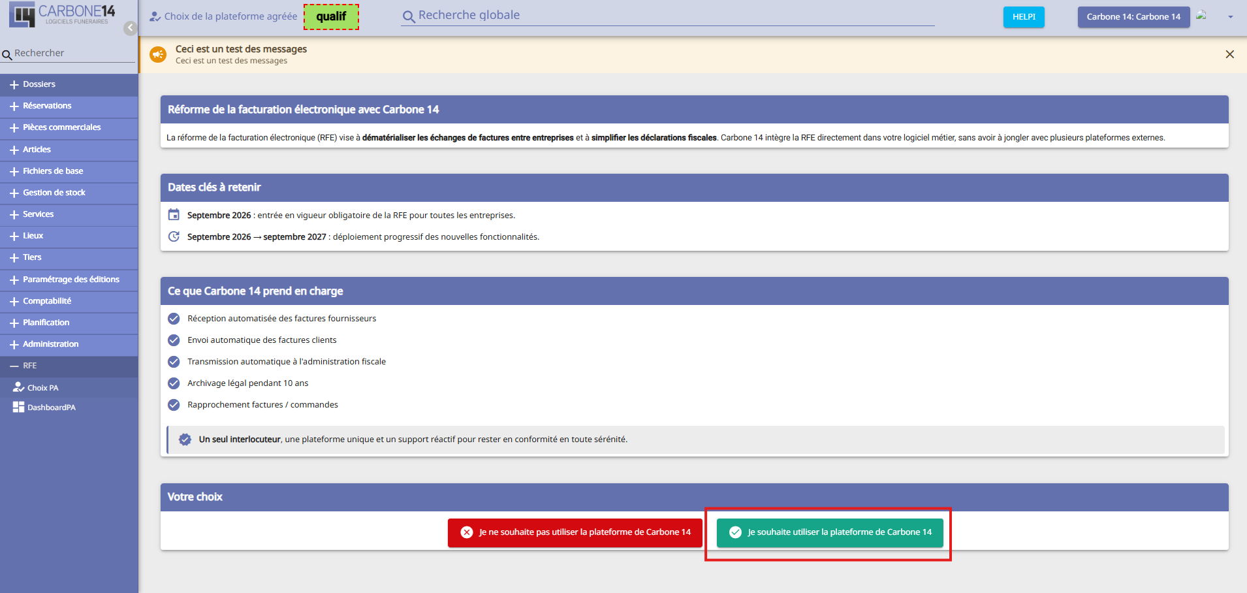
Task: Expand the Fichiers de base menu
Action: (69, 171)
